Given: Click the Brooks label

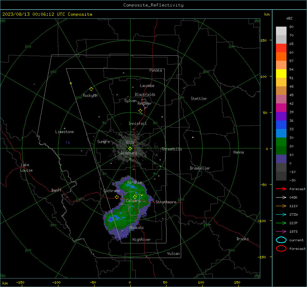Looking at the screenshot, I should click(243, 239).
